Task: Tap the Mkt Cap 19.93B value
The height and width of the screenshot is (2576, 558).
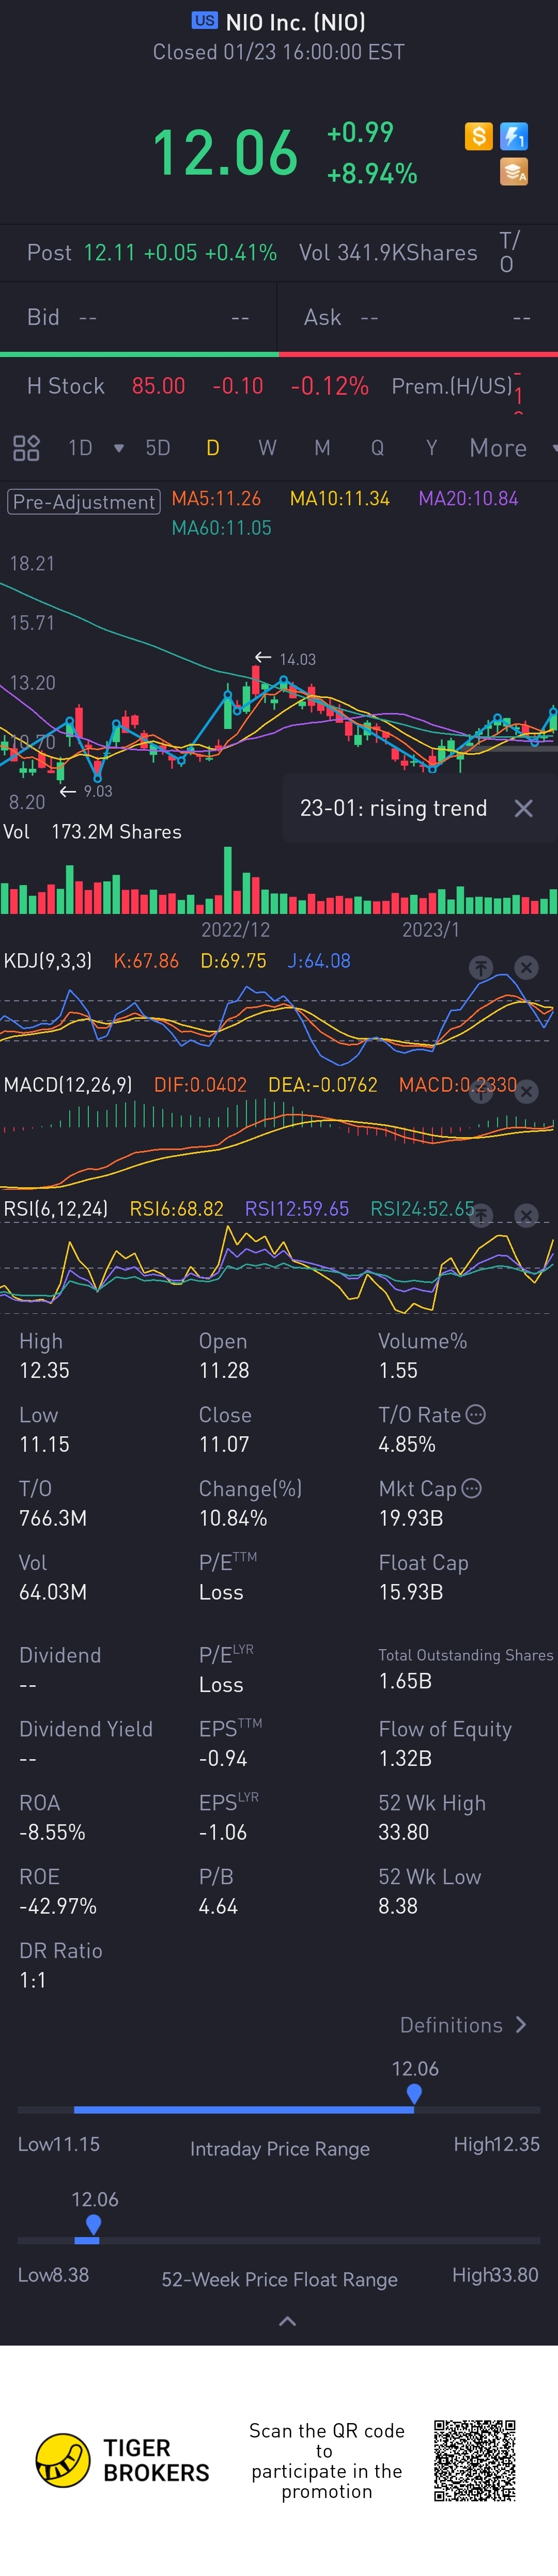Action: [410, 1518]
